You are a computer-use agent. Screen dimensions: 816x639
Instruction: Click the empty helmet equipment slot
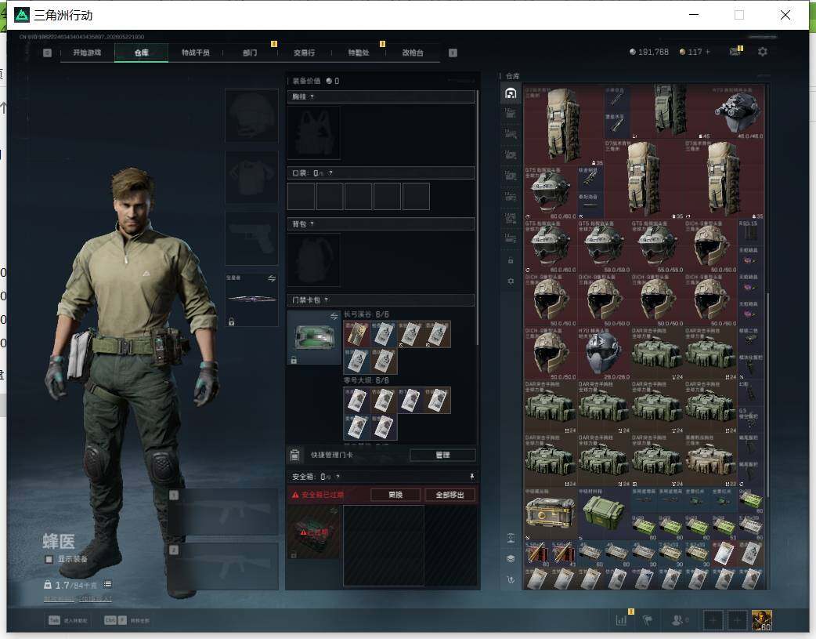coord(251,115)
